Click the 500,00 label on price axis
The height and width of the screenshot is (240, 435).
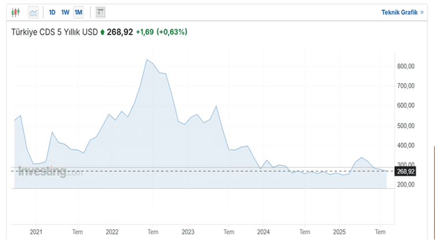[406, 126]
